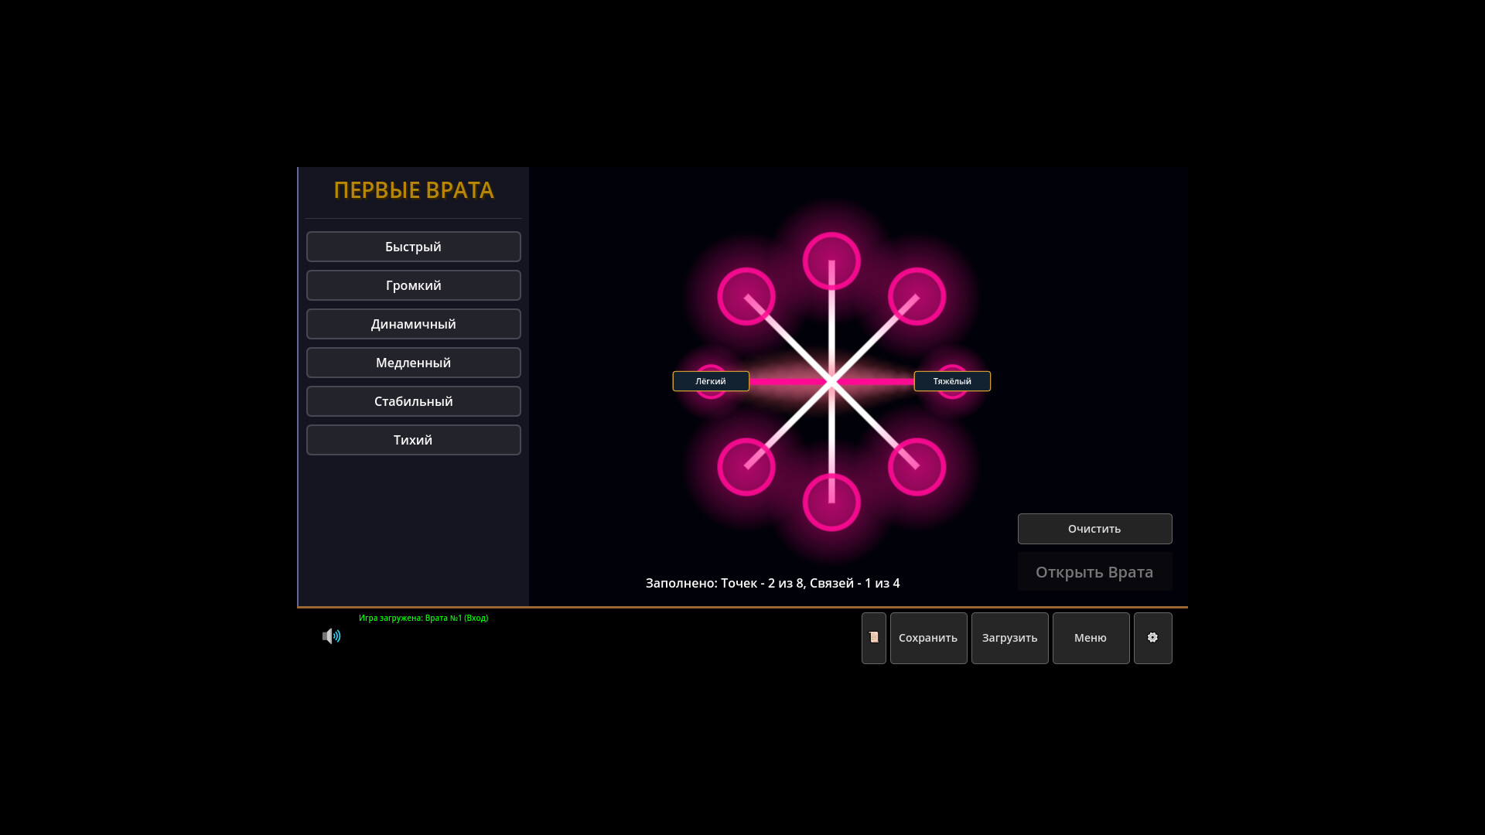Pick Медленный in the word list
The image size is (1485, 835).
click(x=414, y=363)
